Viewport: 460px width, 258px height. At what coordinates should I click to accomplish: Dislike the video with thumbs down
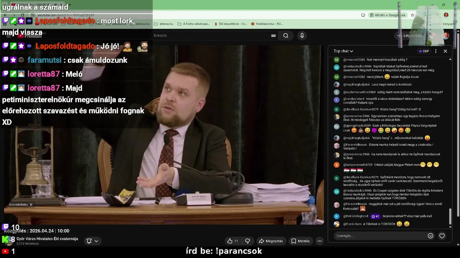pos(248,241)
